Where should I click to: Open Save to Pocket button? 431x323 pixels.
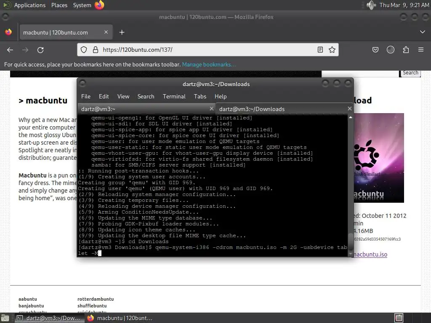click(375, 50)
